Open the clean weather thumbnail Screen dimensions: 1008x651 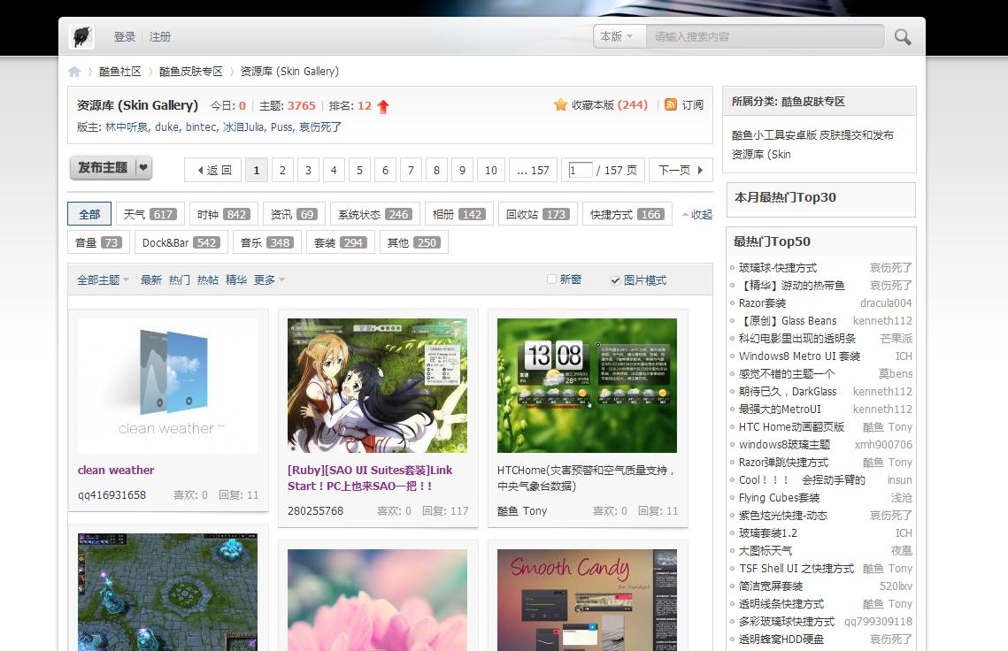pyautogui.click(x=168, y=386)
